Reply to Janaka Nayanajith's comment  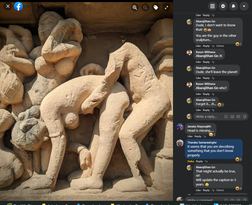[x=198, y=136]
